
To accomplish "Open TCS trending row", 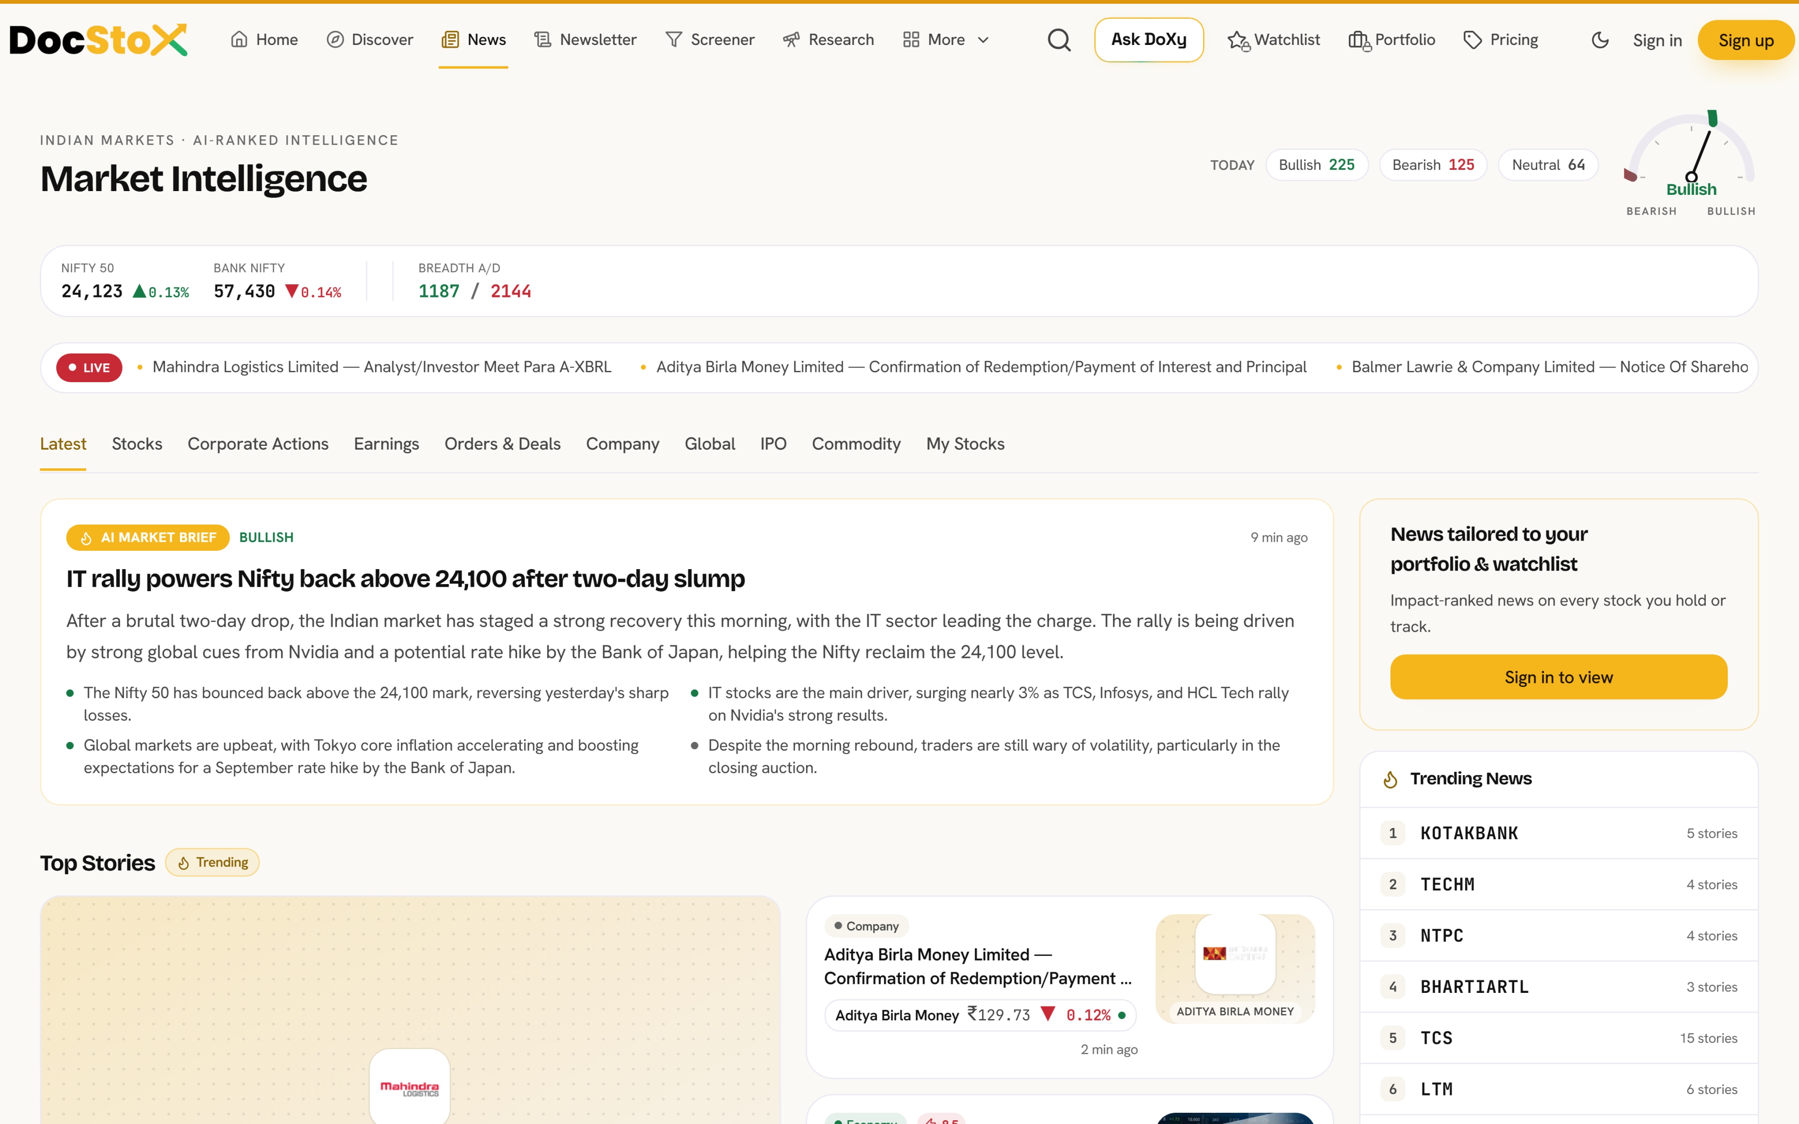I will point(1558,1038).
